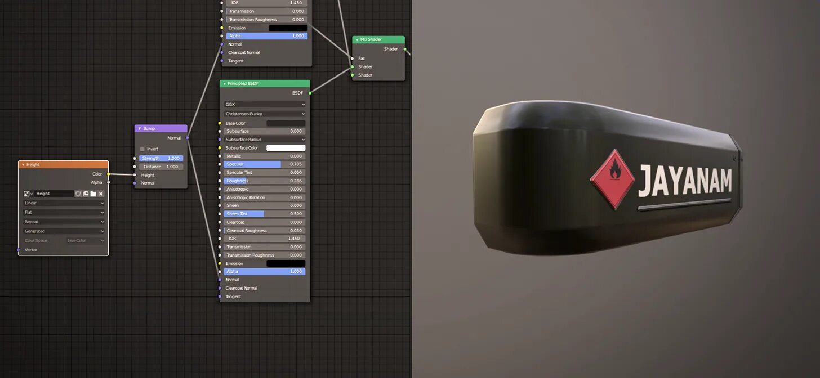The width and height of the screenshot is (820, 378).
Task: Open the Repeat extension dropdown
Action: tap(64, 222)
